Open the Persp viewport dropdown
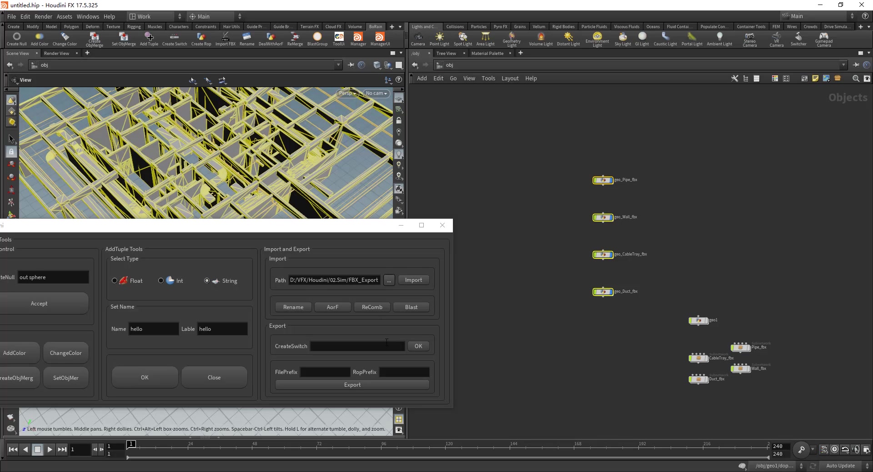The height and width of the screenshot is (472, 873). click(x=347, y=93)
